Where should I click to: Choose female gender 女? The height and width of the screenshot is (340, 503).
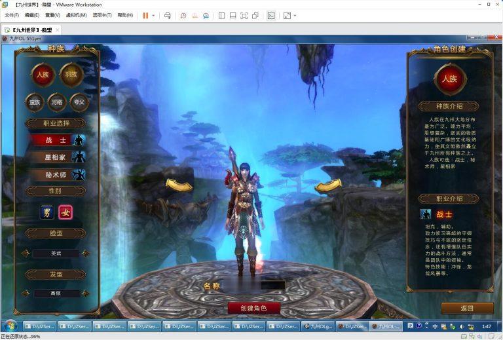pos(65,212)
